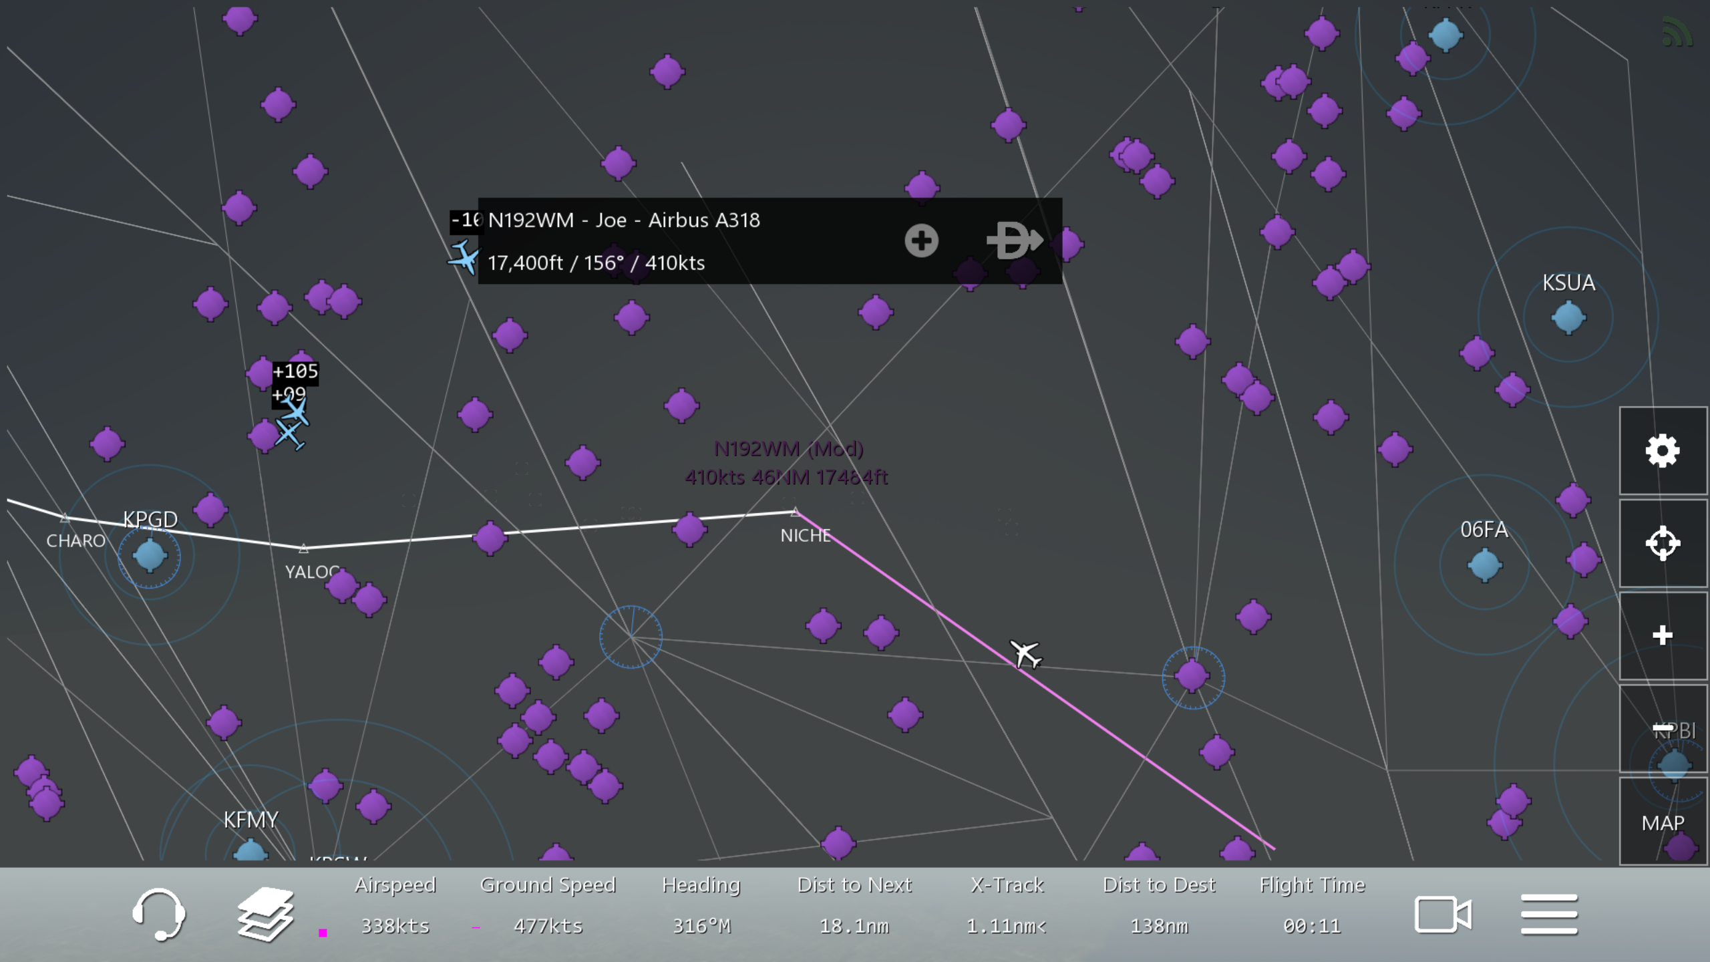Select the 06FA airport marker
Viewport: 1710px width, 962px height.
(x=1484, y=565)
